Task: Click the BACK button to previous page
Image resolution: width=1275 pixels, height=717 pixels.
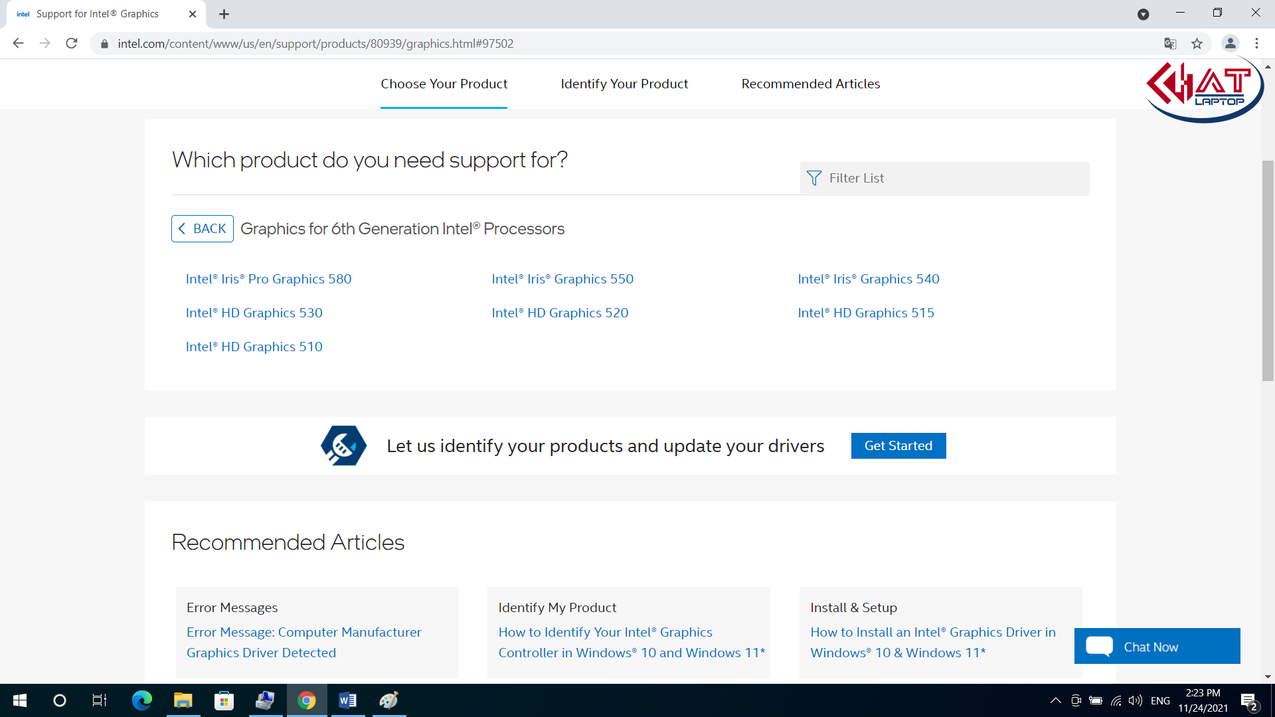Action: 203,228
